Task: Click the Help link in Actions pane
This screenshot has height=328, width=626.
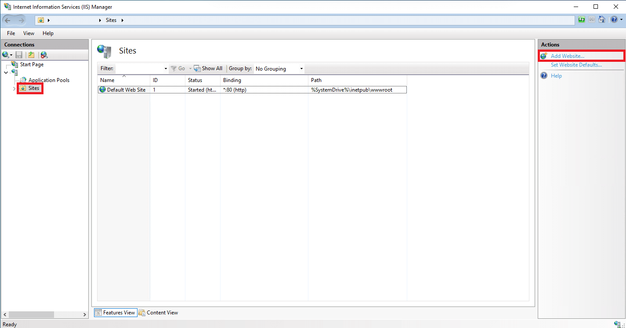Action: tap(556, 76)
